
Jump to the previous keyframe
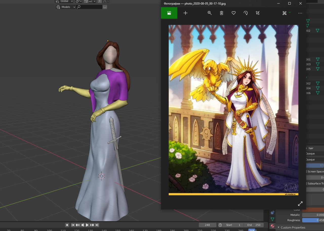pos(77,225)
